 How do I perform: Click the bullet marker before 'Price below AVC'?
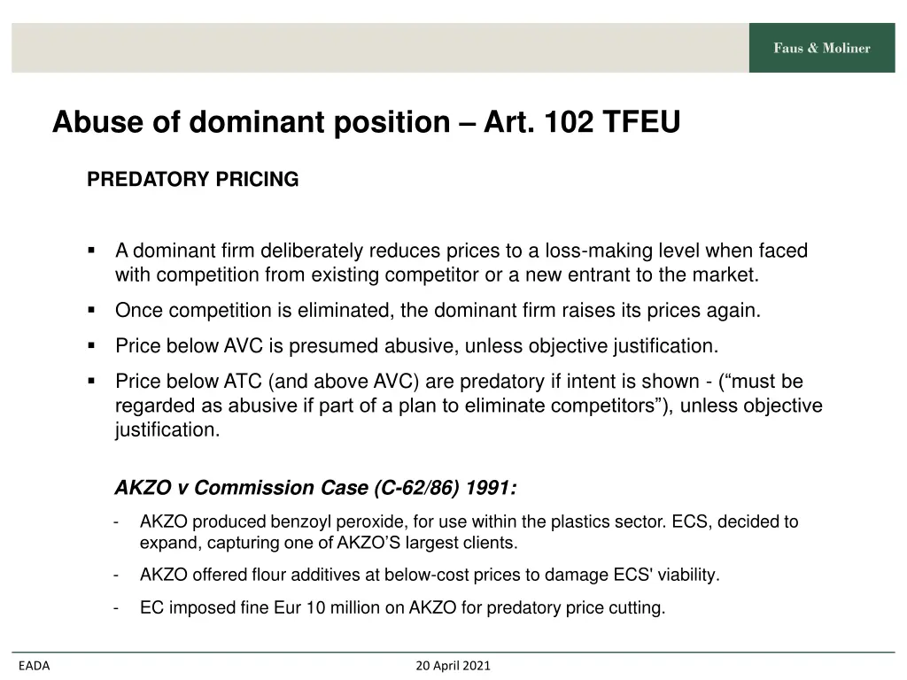point(91,346)
